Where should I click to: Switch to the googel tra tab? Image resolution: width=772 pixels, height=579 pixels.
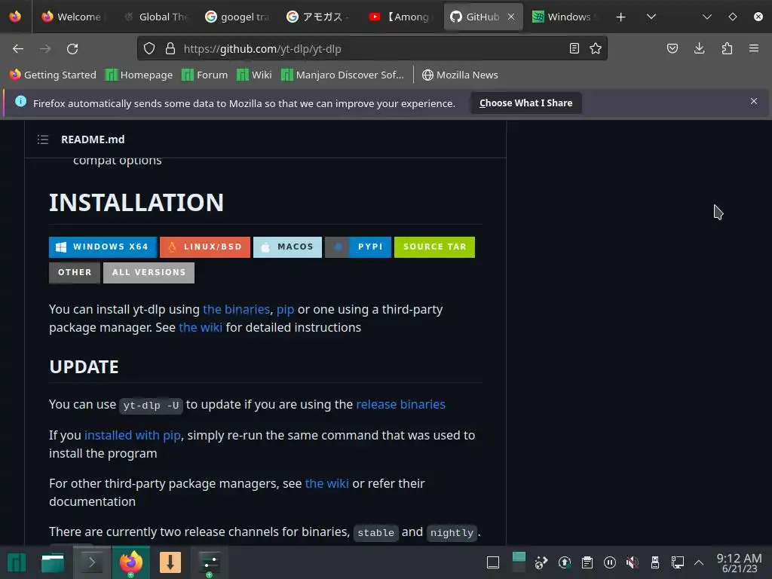pyautogui.click(x=237, y=17)
